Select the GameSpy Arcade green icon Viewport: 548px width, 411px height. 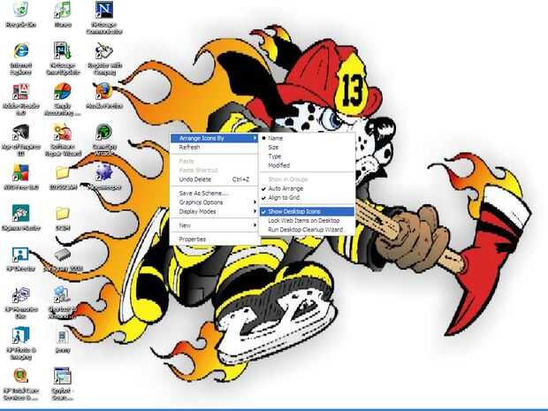click(104, 132)
